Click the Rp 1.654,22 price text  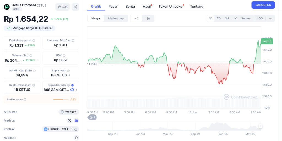point(26,19)
